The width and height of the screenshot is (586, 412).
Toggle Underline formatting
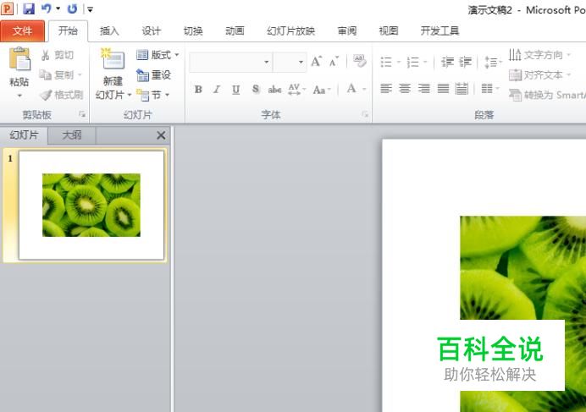pyautogui.click(x=235, y=90)
